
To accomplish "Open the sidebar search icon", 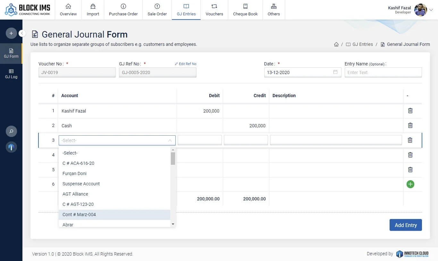I will 11,131.
